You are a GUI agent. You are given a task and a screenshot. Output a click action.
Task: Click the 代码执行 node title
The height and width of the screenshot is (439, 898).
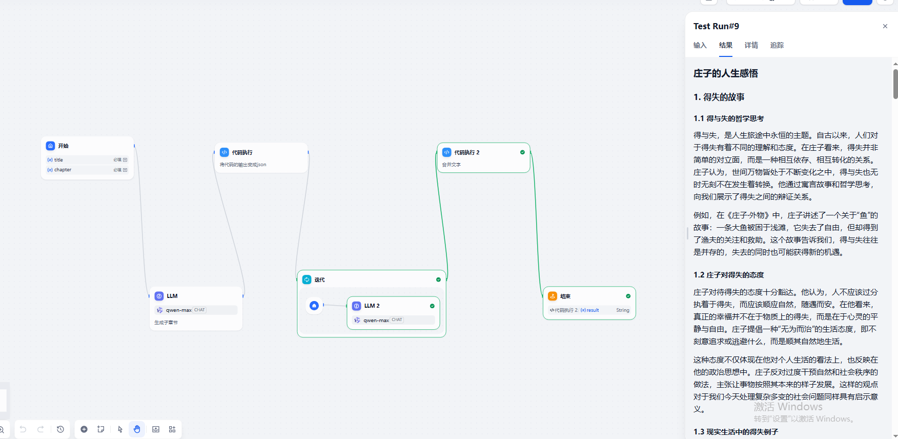tap(242, 152)
